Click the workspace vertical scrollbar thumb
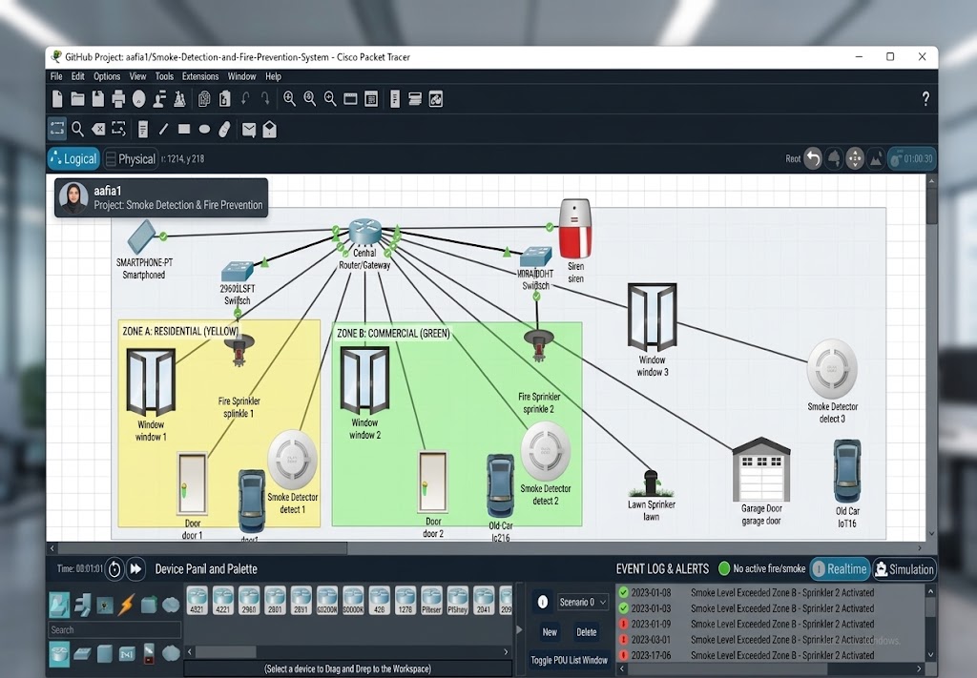The image size is (977, 678). tap(931, 205)
